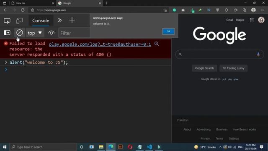This screenshot has height=151, width=268.
Task: Open the Terms footer link
Action: (x=219, y=138)
